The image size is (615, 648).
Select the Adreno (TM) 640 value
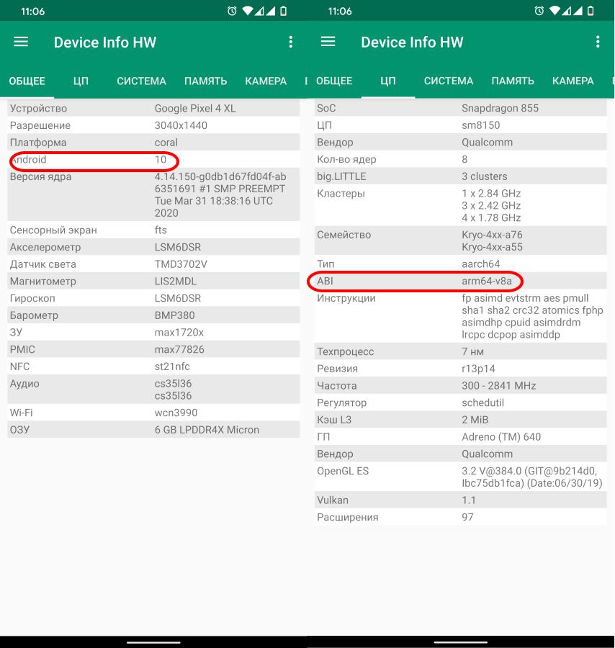tap(501, 437)
